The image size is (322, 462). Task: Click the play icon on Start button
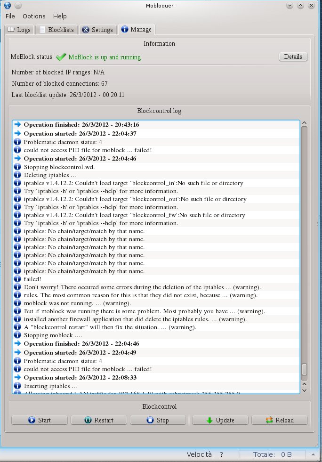coord(32,420)
